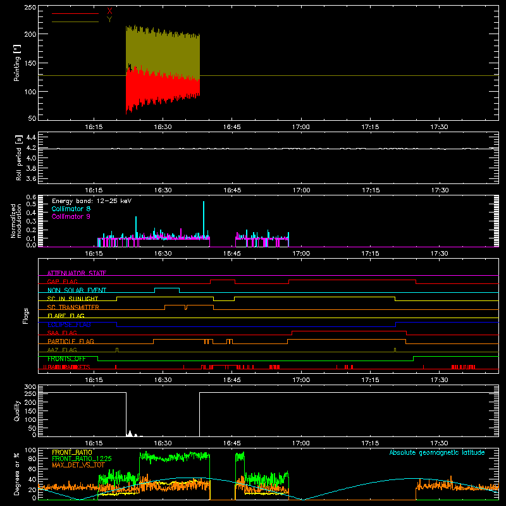This screenshot has height=506, width=506.
Task: Click the 16:45 time label under modulation plot
Action: (232, 254)
